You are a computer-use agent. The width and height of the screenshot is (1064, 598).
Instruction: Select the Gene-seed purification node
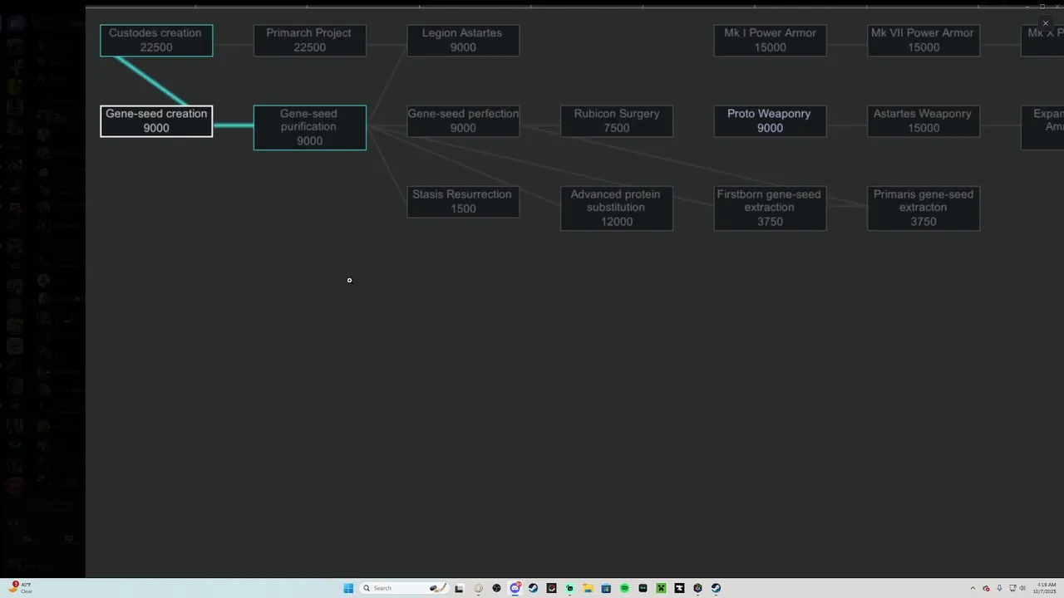(x=309, y=128)
